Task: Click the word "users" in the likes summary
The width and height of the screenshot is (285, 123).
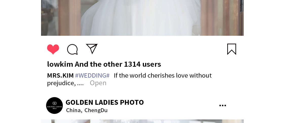Action: 152,64
